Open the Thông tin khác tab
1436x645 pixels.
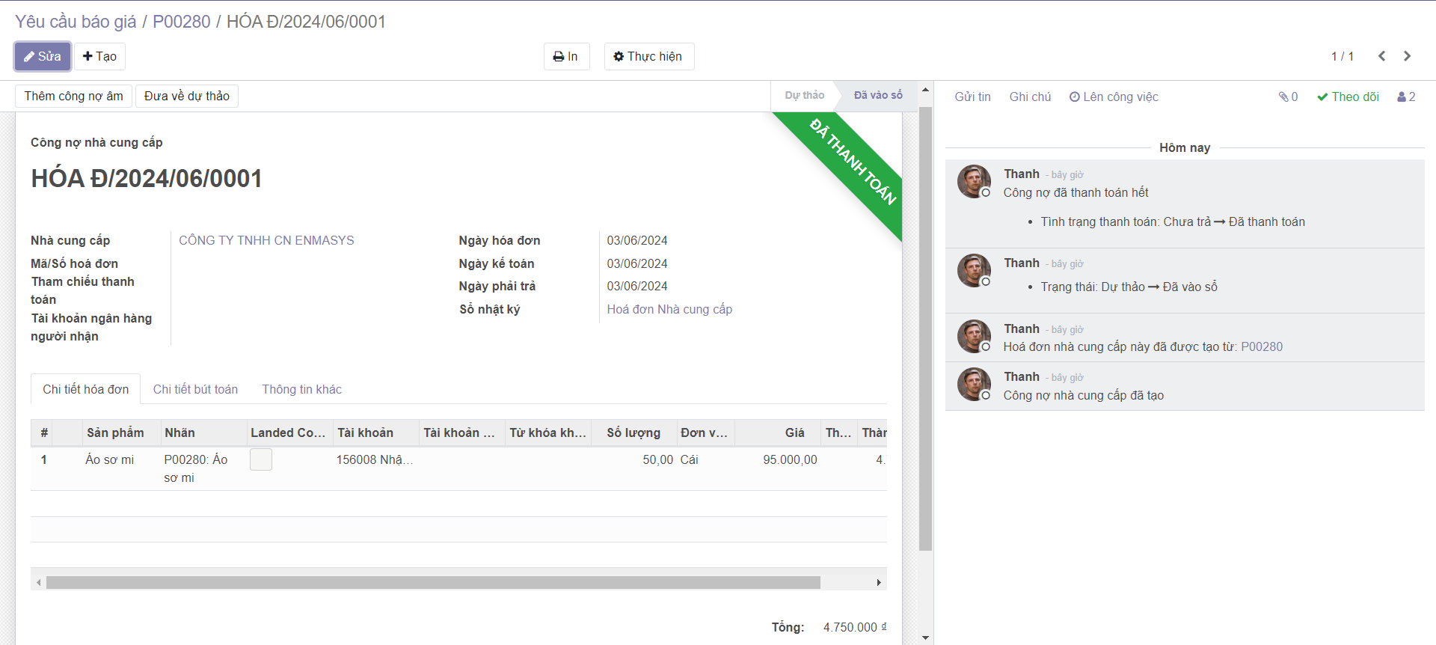tap(301, 389)
